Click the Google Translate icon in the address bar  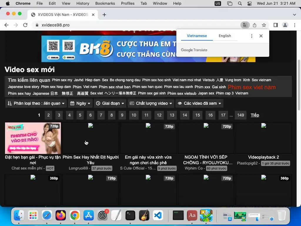245,25
